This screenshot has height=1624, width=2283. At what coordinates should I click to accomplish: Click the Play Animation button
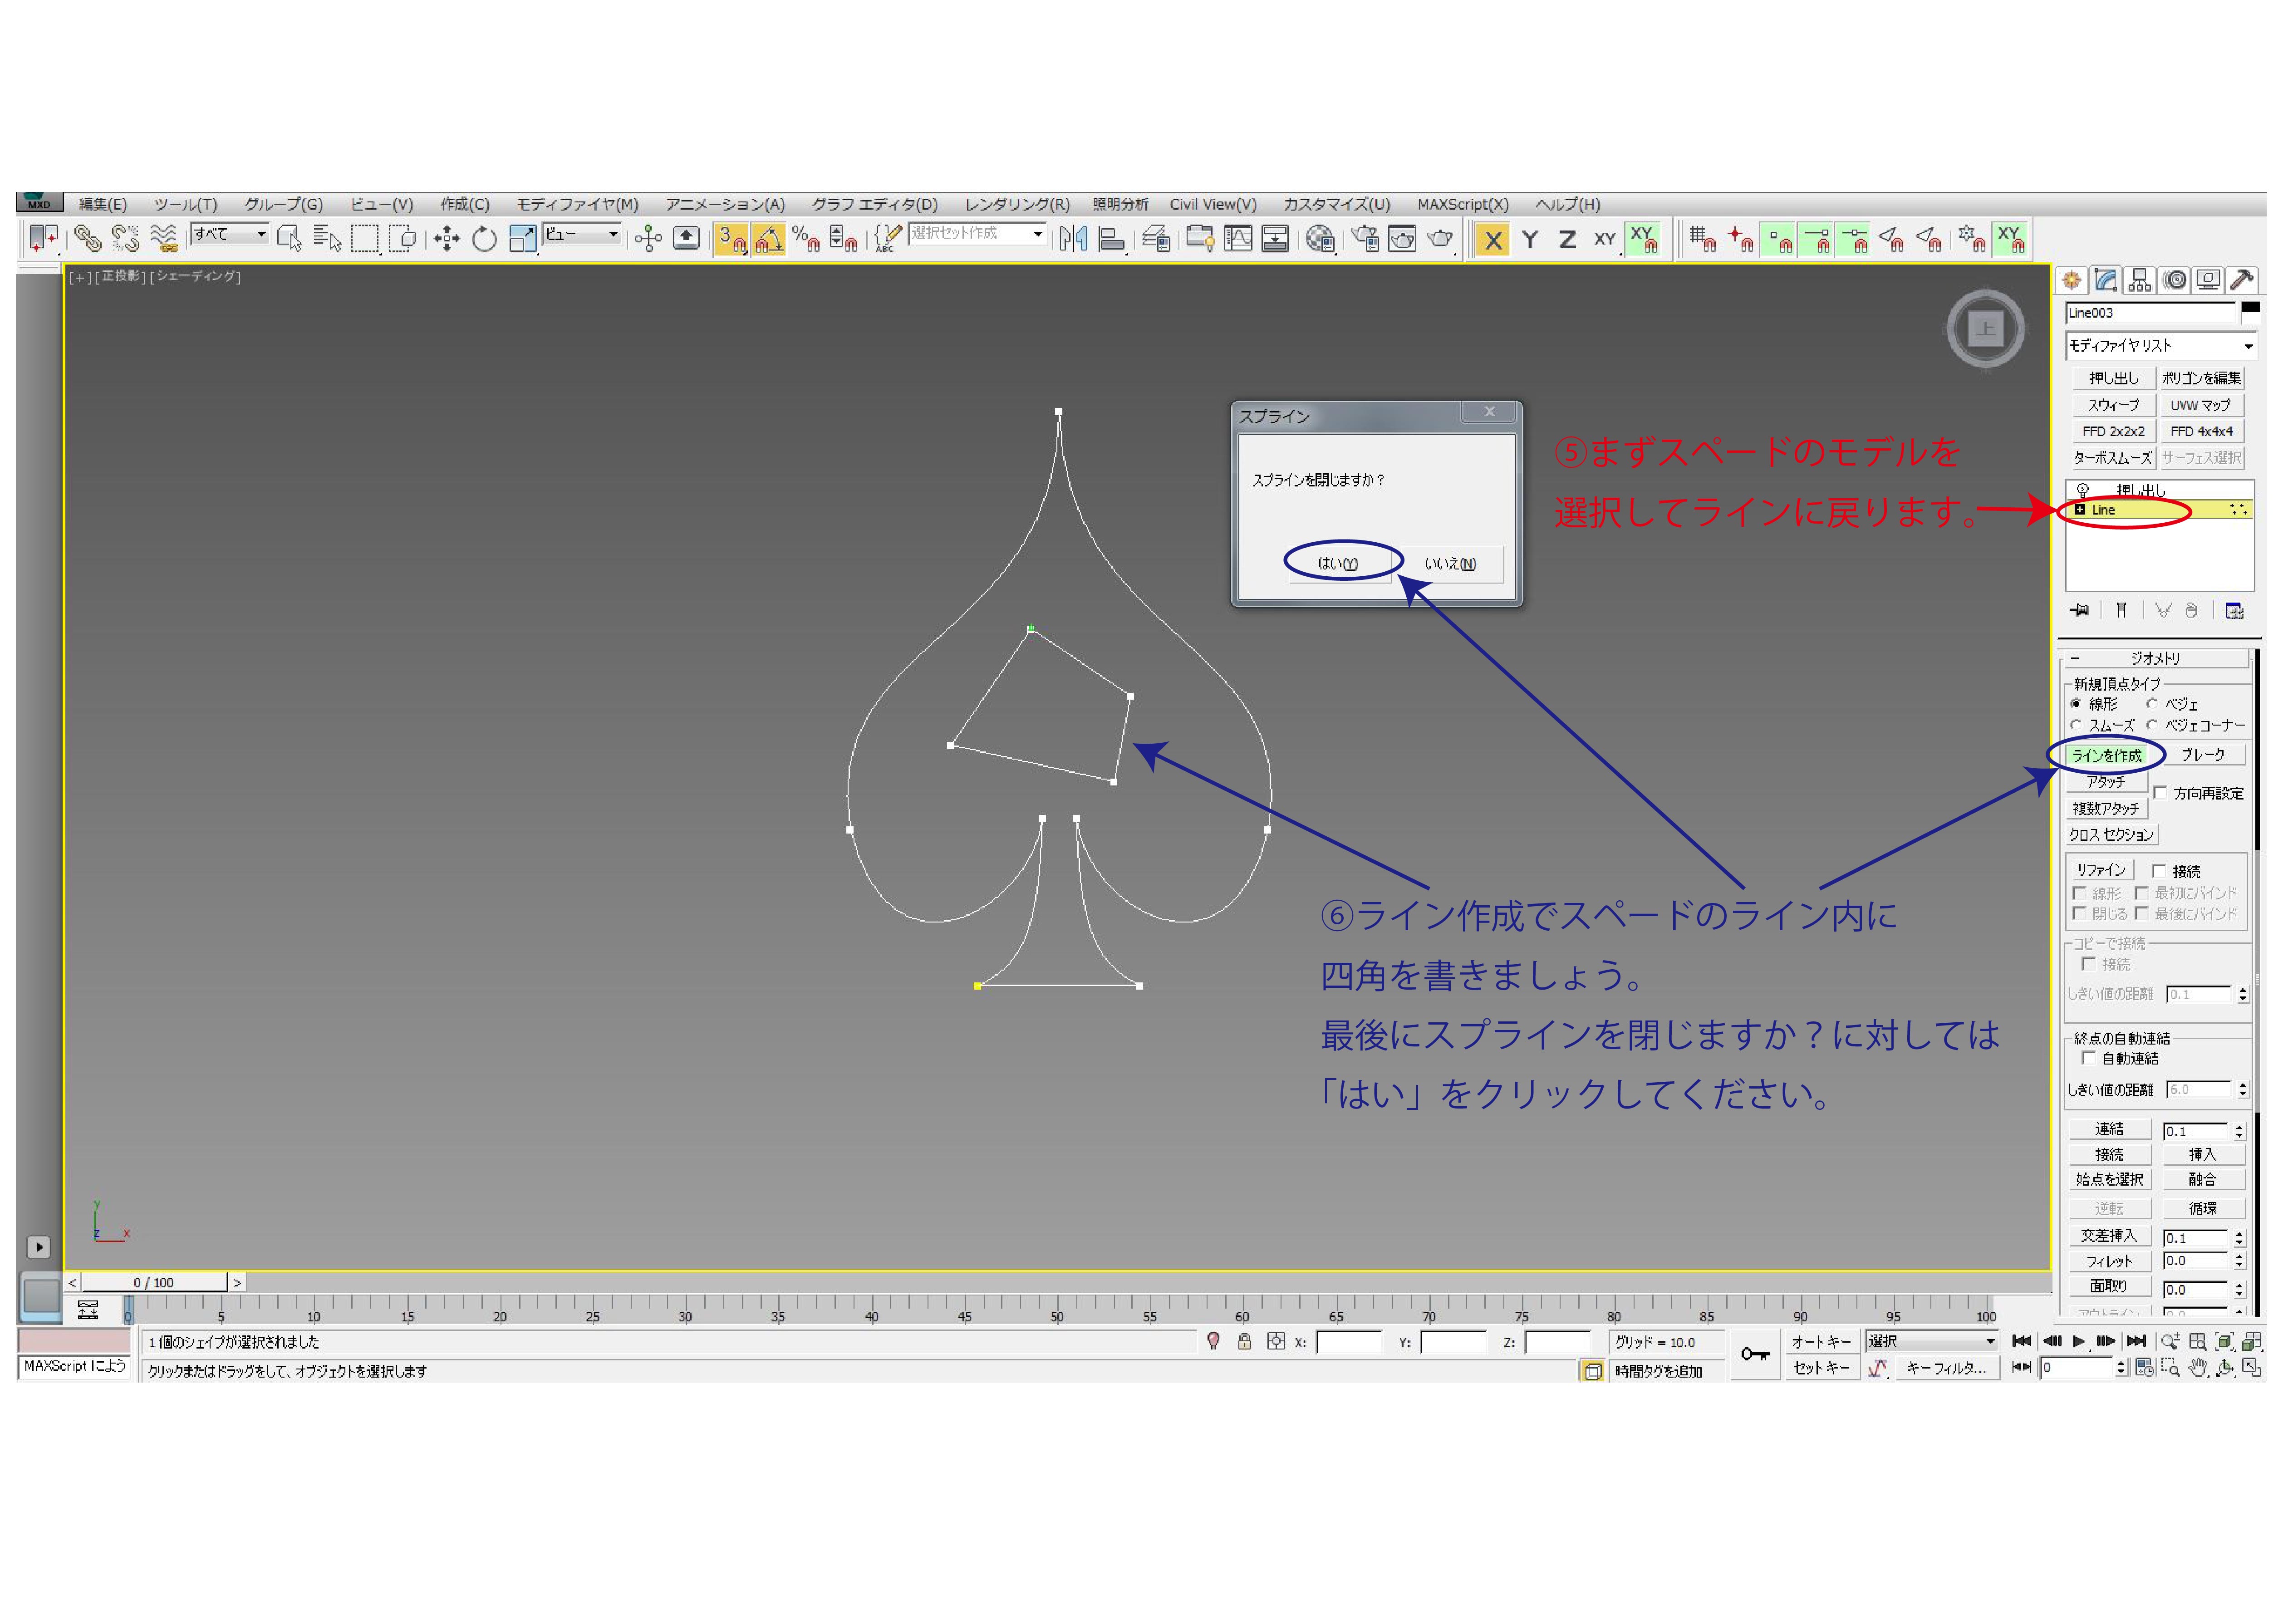pyautogui.click(x=2078, y=1341)
